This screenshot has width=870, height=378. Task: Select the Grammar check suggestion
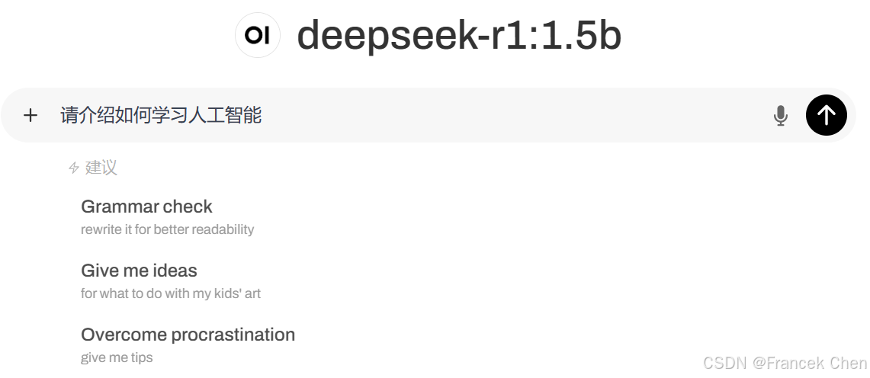(x=146, y=207)
